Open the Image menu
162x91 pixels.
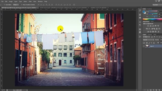[11, 2]
